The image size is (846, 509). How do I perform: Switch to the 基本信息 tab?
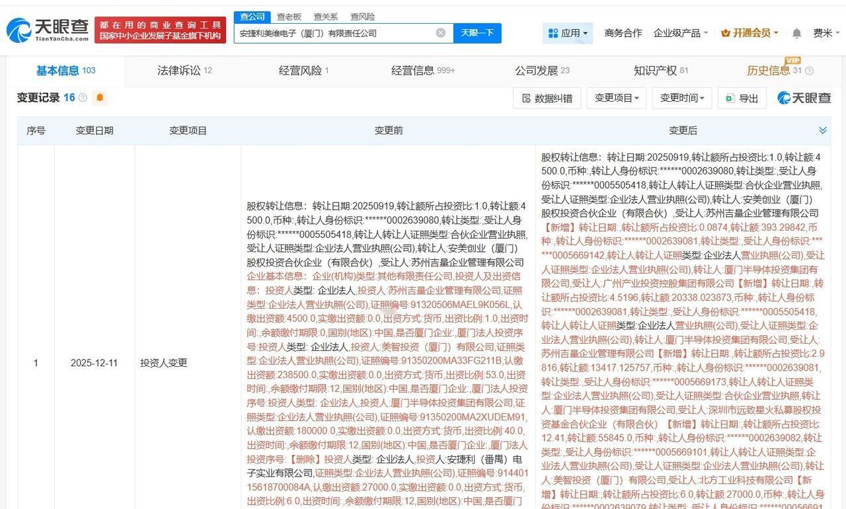point(65,71)
